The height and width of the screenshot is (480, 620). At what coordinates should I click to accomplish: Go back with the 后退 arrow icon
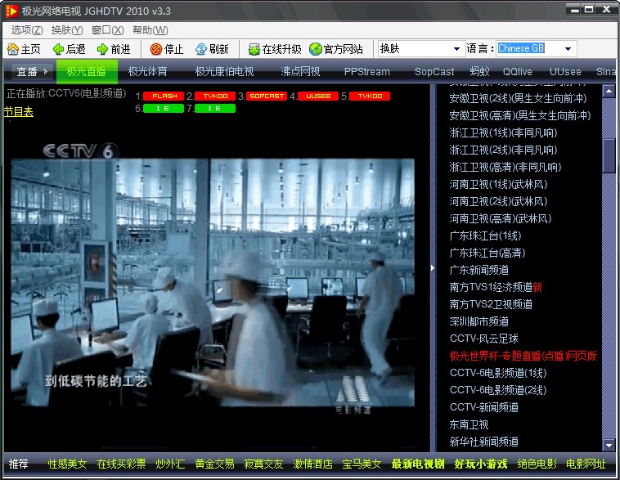point(58,49)
